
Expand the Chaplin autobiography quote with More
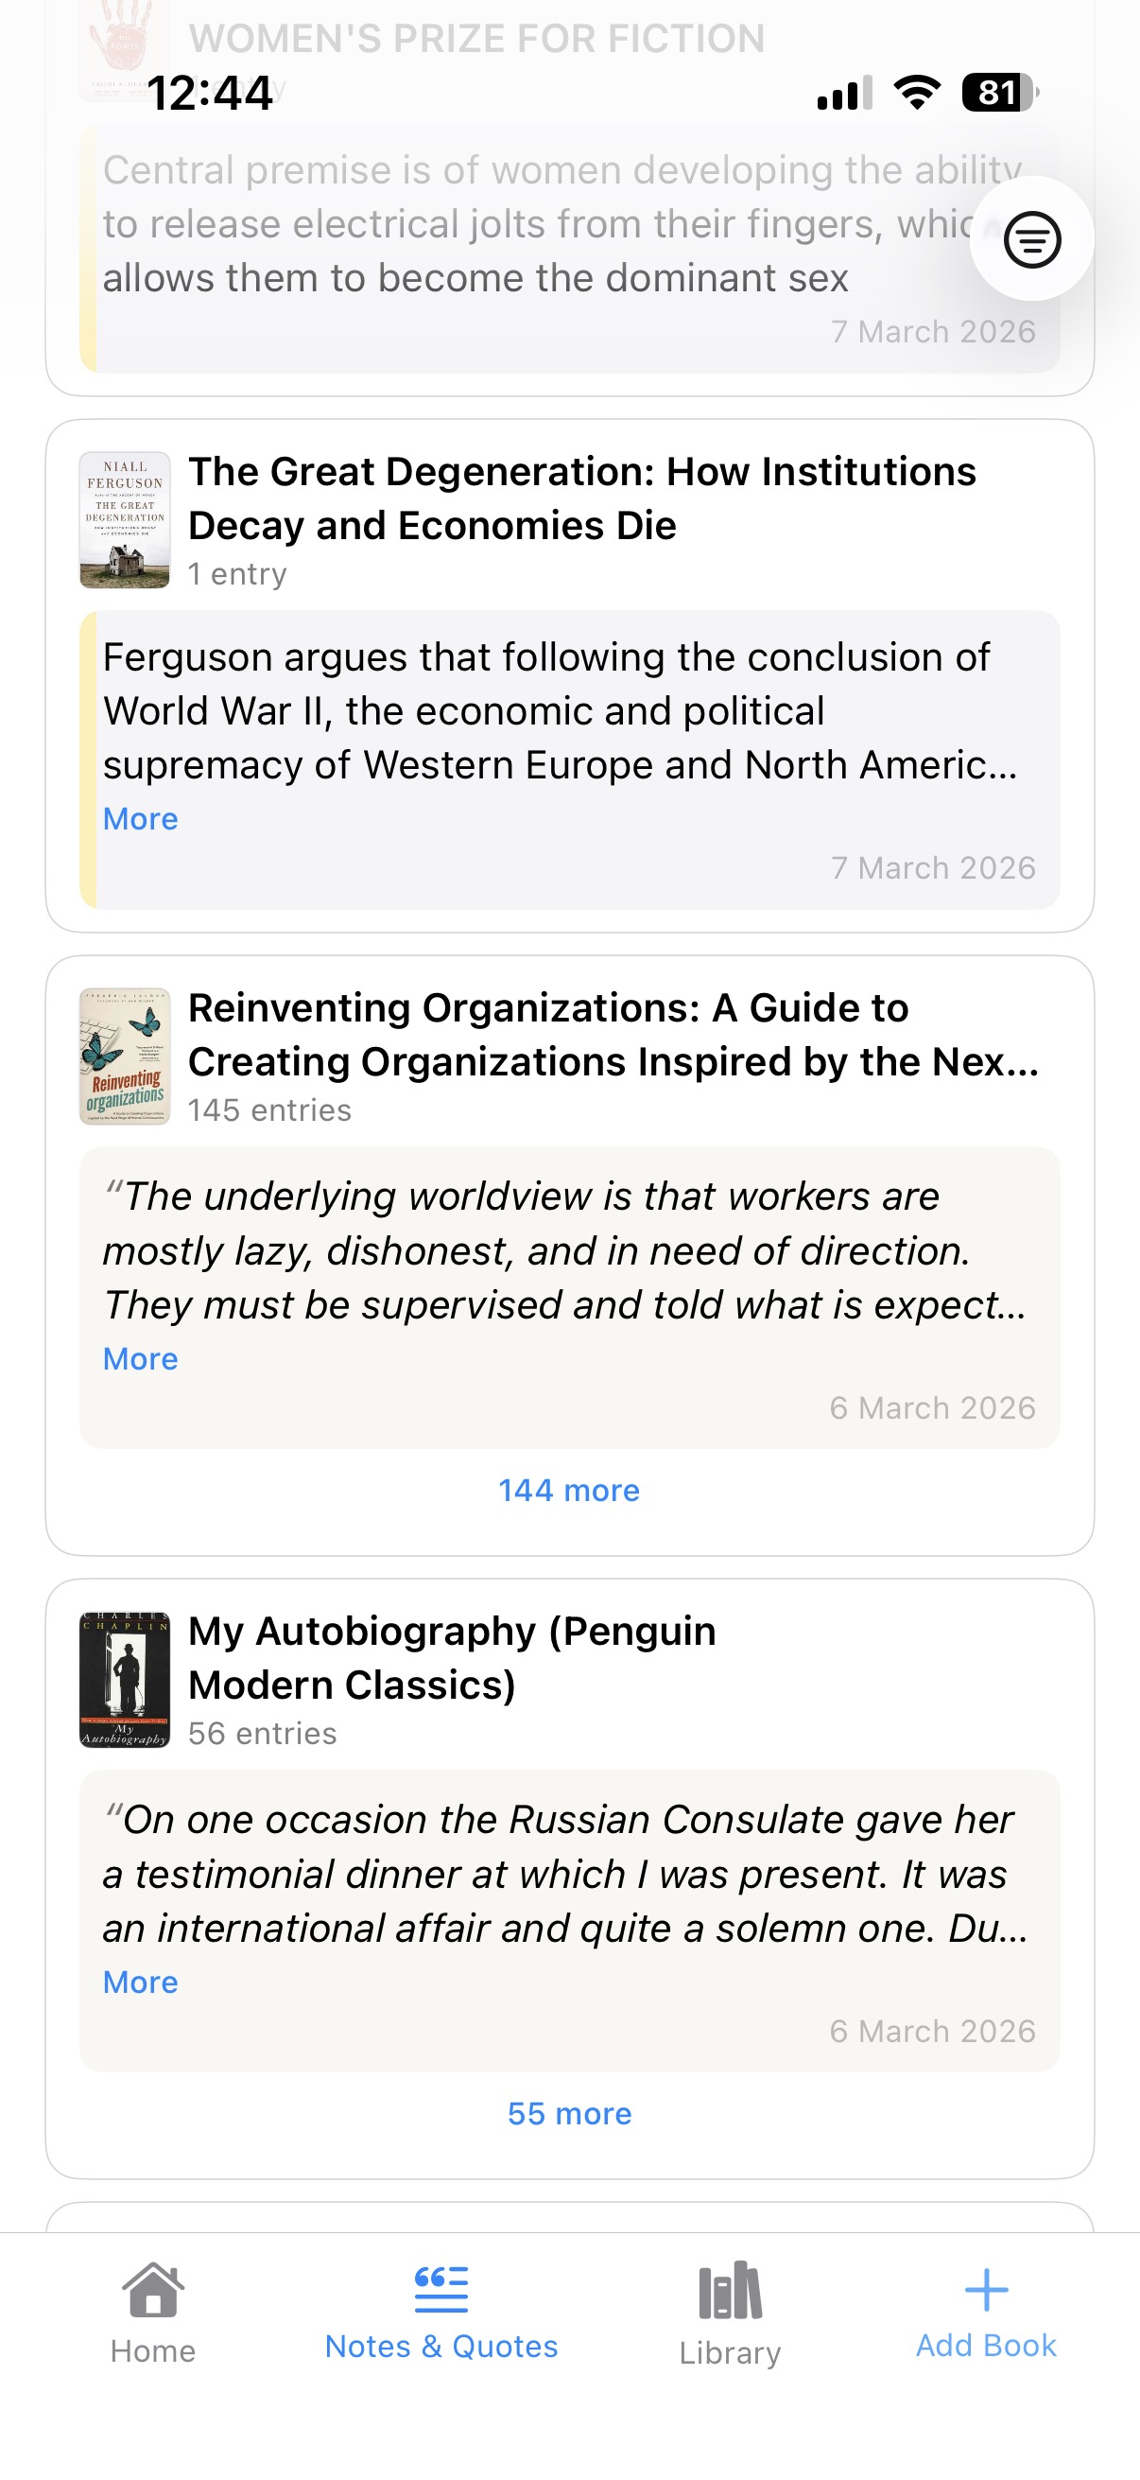(141, 1982)
